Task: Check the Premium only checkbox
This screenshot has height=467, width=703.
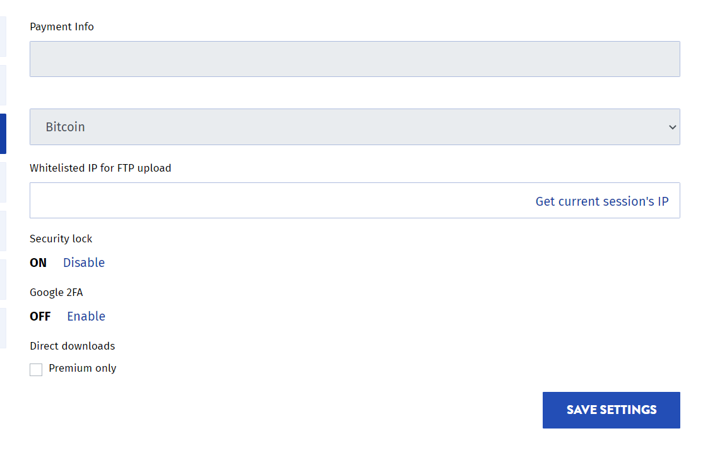Action: pyautogui.click(x=36, y=370)
